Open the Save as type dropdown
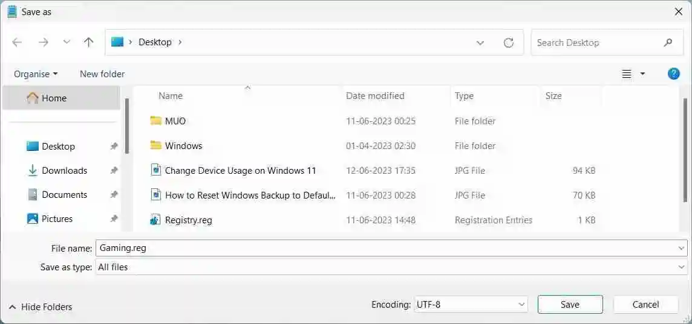Screen dimensions: 692x324 click(391, 267)
